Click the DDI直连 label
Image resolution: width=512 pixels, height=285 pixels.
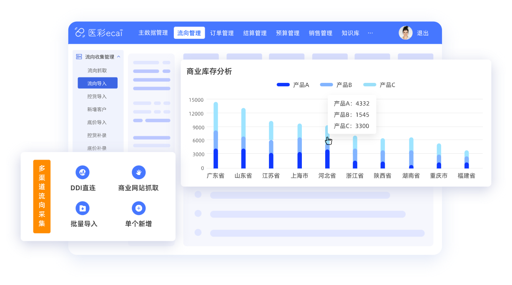tap(83, 188)
